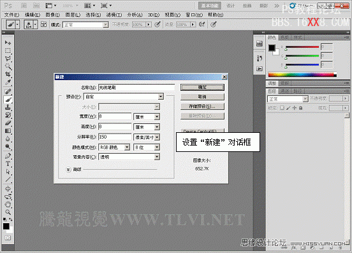Viewport: 352px width, 253px height.
Task: Select the Spot Healing Brush tool
Action: pos(8,92)
